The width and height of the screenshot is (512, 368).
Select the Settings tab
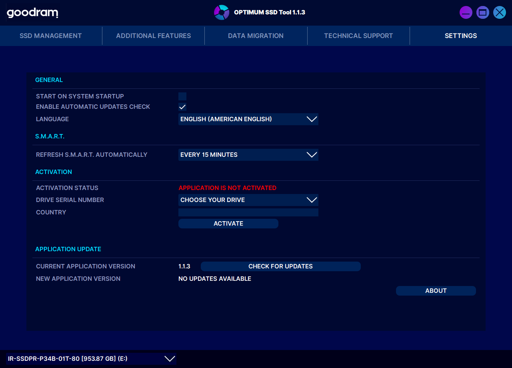point(461,36)
